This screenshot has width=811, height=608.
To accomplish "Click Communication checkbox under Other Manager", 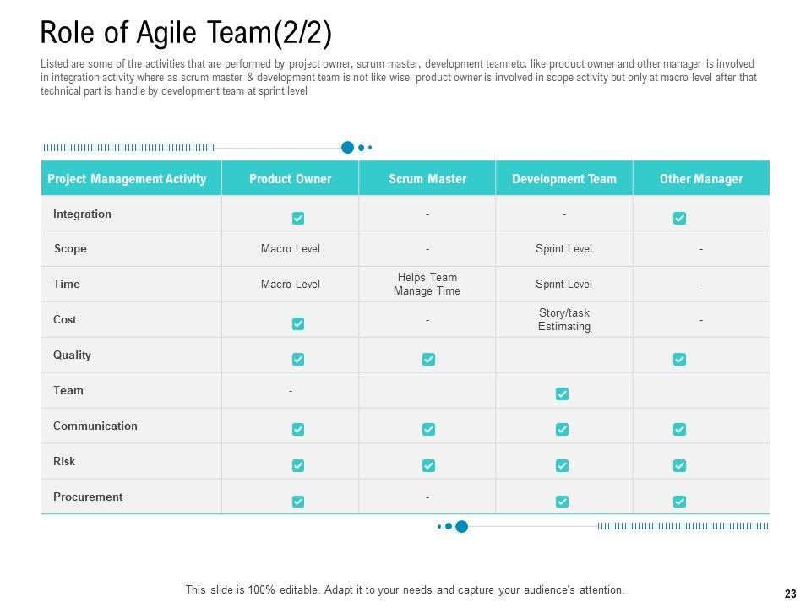I will click(x=679, y=430).
